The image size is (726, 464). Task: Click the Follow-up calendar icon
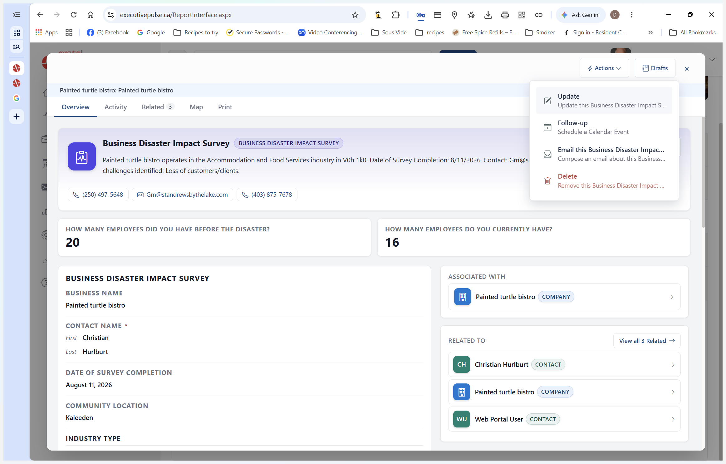(x=547, y=127)
